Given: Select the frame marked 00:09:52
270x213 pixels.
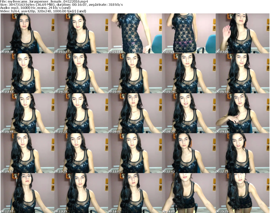Looking at the screenshot, I should 27,153.
